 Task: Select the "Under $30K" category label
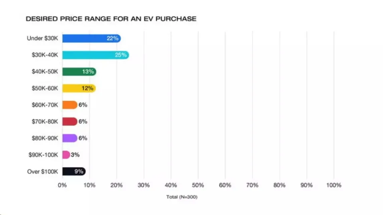pyautogui.click(x=42, y=38)
